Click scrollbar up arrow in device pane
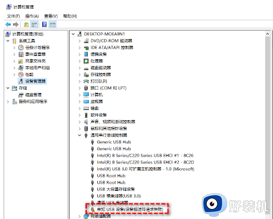The width and height of the screenshot is (273, 219). (x=268, y=34)
